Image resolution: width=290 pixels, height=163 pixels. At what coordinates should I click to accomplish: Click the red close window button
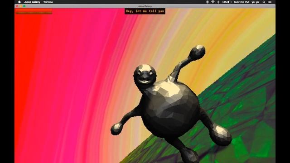point(17,6)
